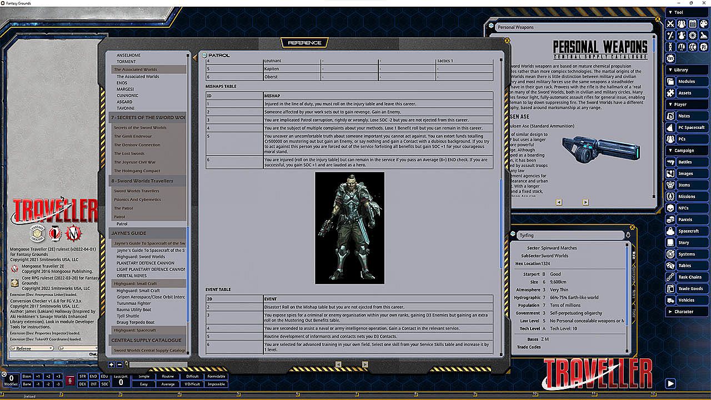
Task: Select Draug Torpedo Boat page
Action: [x=136, y=322]
